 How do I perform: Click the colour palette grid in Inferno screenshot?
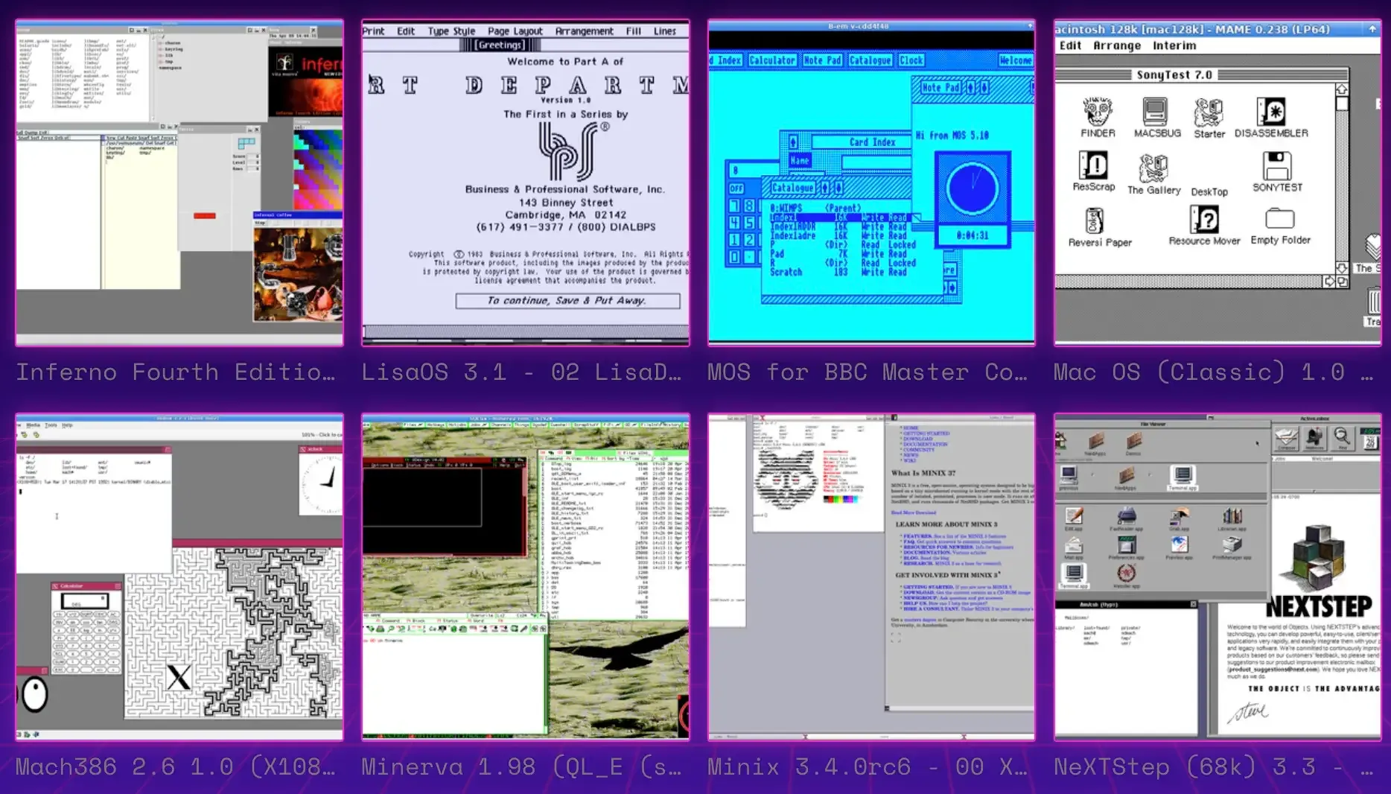click(318, 171)
